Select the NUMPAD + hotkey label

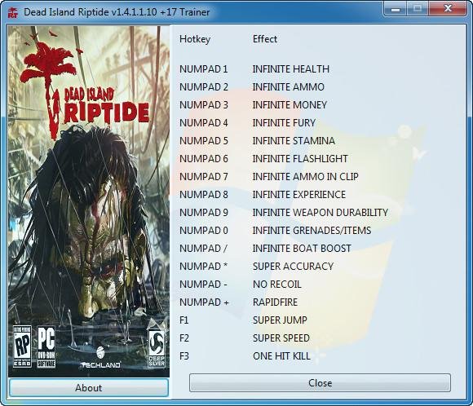[204, 302]
